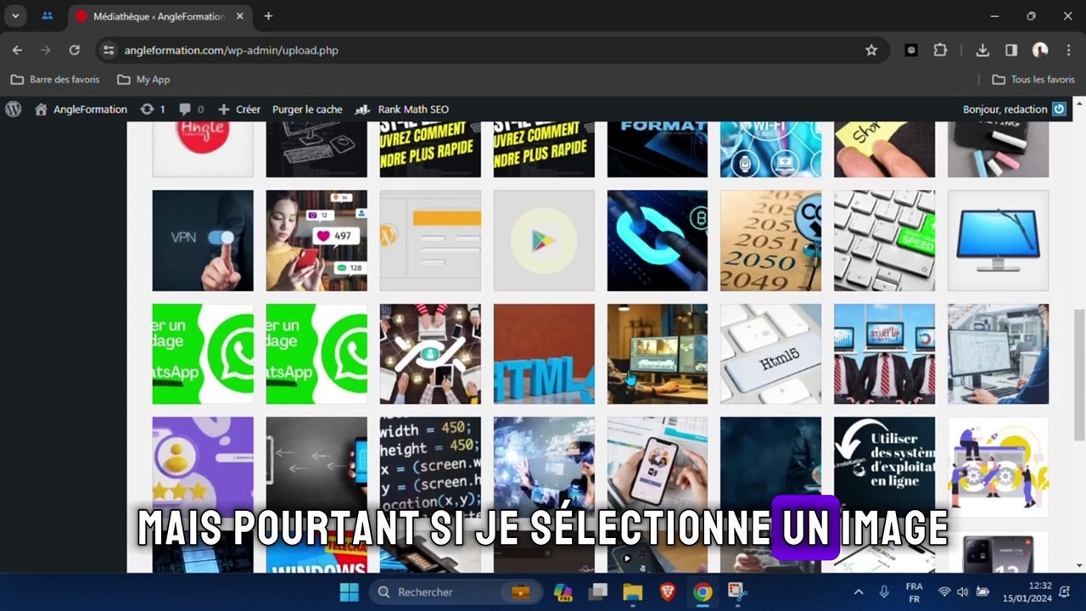Image resolution: width=1086 pixels, height=611 pixels.
Task: Select the Html5 keyboard key image
Action: [771, 354]
